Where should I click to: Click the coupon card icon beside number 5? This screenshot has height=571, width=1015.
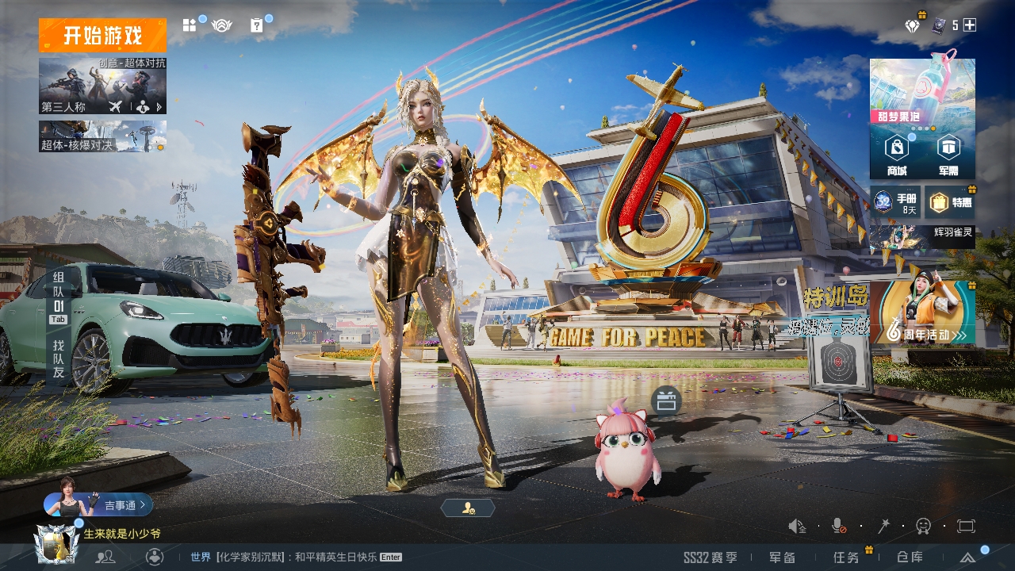pos(940,25)
